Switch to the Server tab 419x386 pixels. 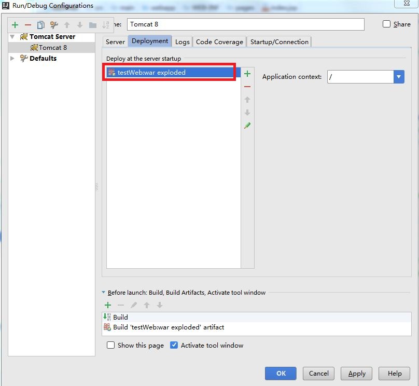(115, 42)
